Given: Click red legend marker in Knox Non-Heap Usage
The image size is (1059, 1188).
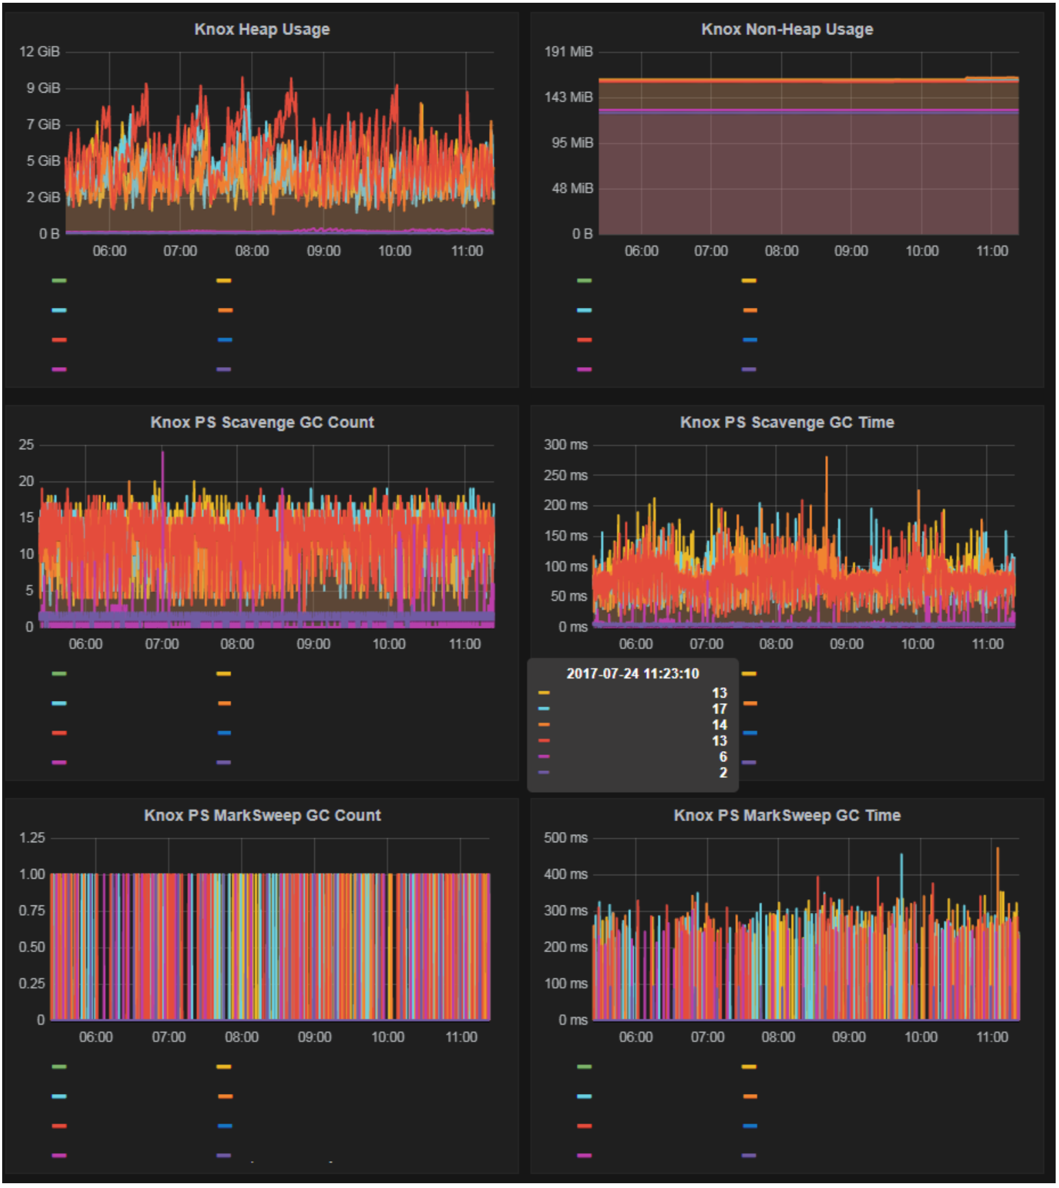Looking at the screenshot, I should [584, 340].
